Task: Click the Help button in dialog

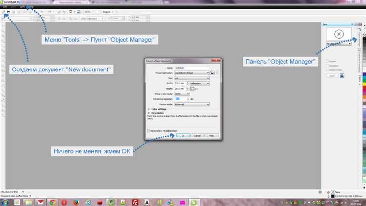Action: 211,136
